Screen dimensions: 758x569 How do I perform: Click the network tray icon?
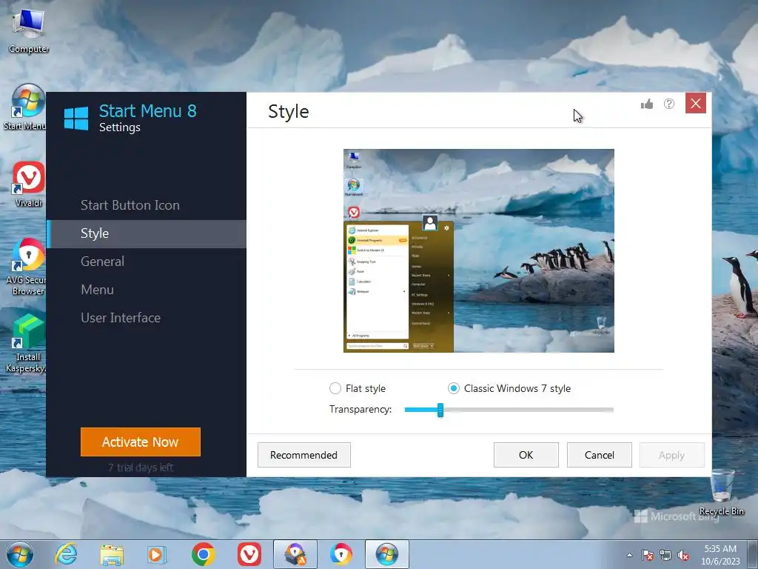[665, 555]
